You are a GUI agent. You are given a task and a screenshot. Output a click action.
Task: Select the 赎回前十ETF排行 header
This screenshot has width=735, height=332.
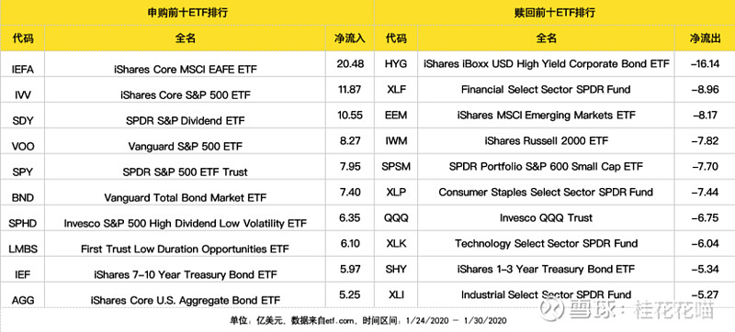tap(556, 13)
